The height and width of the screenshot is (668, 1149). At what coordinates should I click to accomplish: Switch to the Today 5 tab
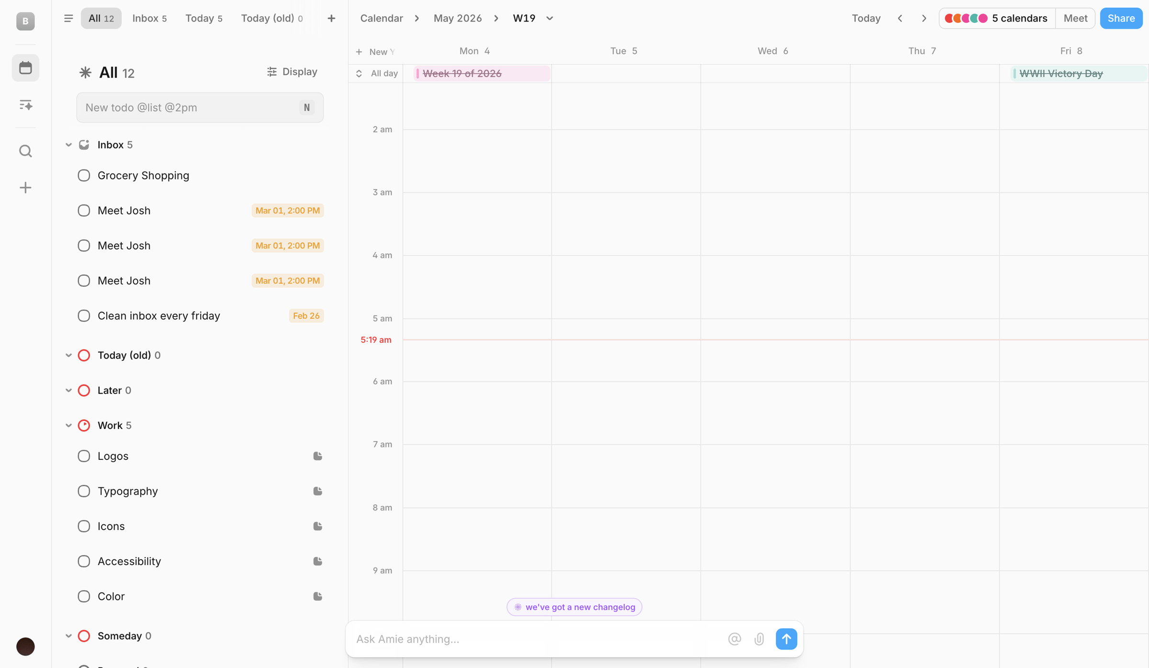(x=204, y=18)
